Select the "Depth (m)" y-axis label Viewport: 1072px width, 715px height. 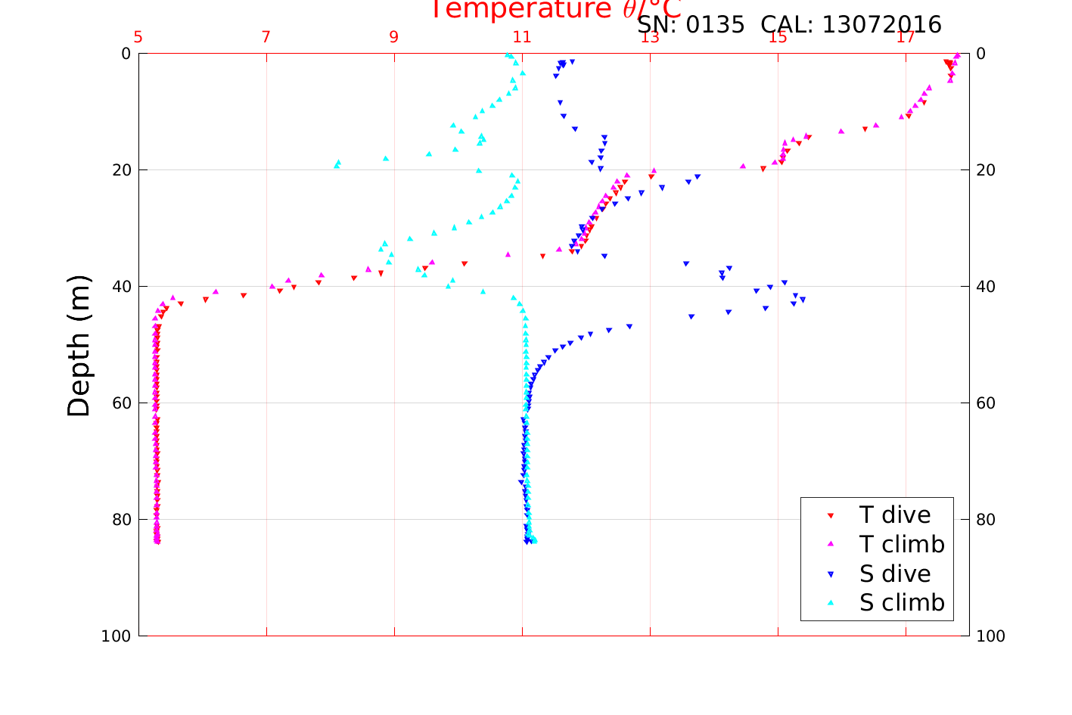79,345
